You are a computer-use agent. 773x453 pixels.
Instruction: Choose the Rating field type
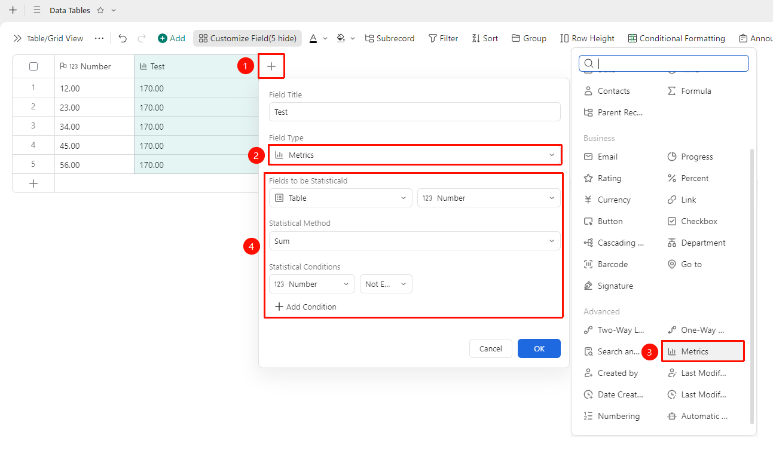click(603, 178)
